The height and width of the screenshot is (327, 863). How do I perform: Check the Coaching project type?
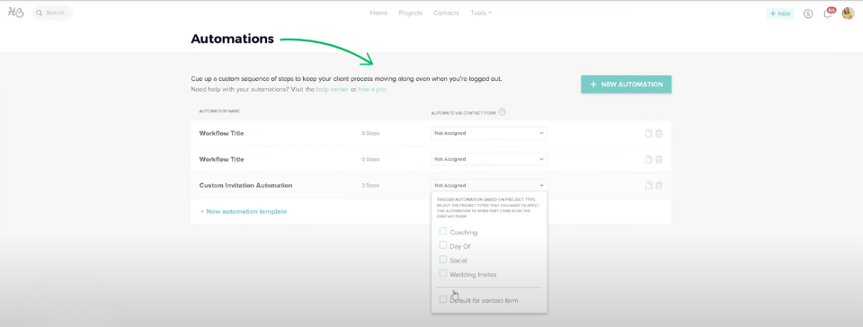443,232
